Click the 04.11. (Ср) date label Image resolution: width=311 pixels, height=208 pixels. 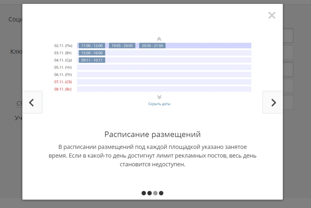point(63,60)
